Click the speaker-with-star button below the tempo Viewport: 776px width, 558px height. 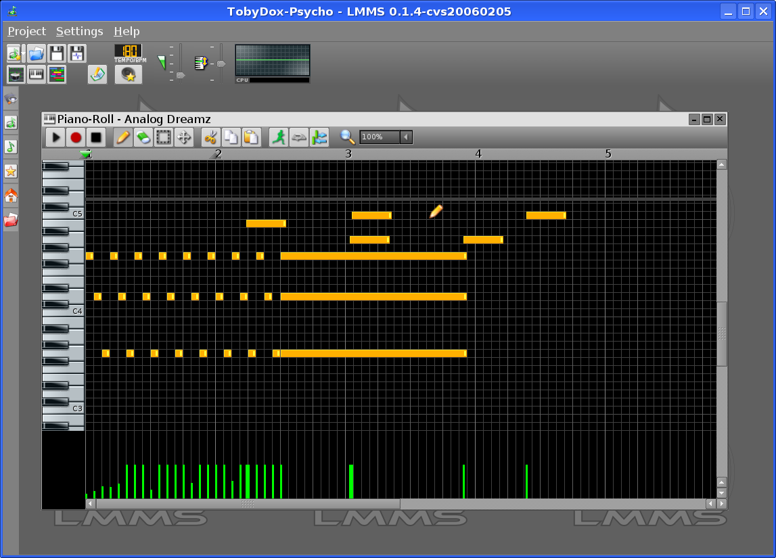[x=128, y=74]
